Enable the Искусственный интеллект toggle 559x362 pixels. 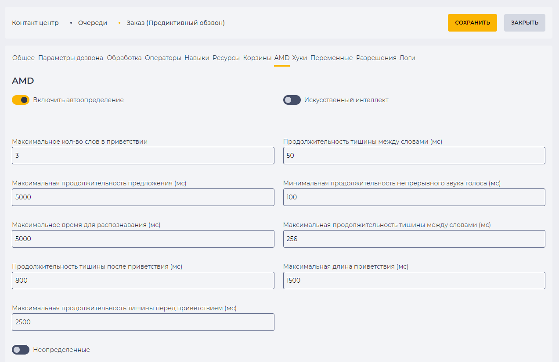292,100
